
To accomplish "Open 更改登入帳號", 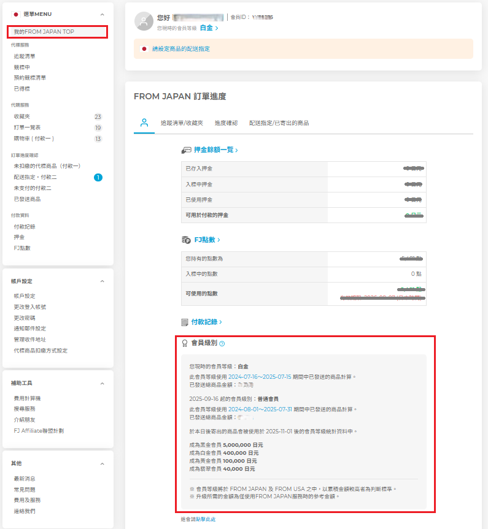I will 29,307.
